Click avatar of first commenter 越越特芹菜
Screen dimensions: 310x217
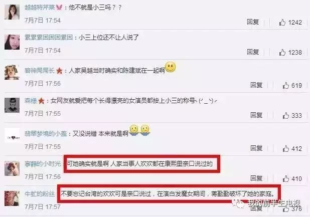pyautogui.click(x=12, y=12)
